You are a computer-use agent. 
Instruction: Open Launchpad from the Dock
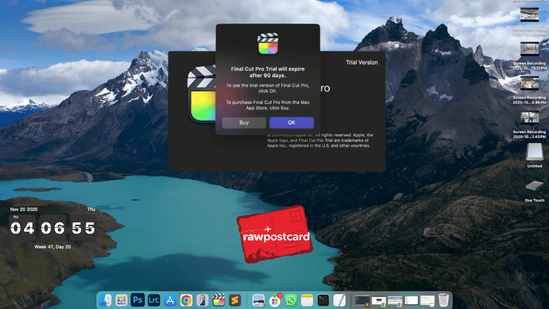[x=122, y=300]
